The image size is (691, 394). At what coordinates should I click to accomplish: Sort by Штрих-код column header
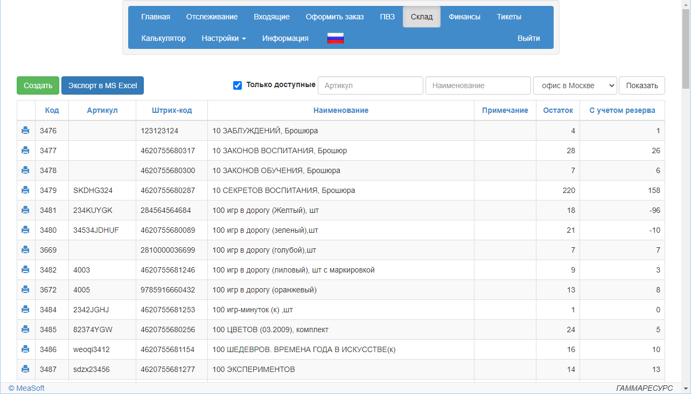coord(172,110)
